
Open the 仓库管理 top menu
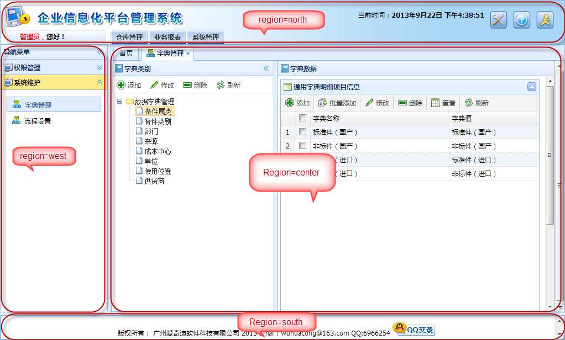click(129, 37)
